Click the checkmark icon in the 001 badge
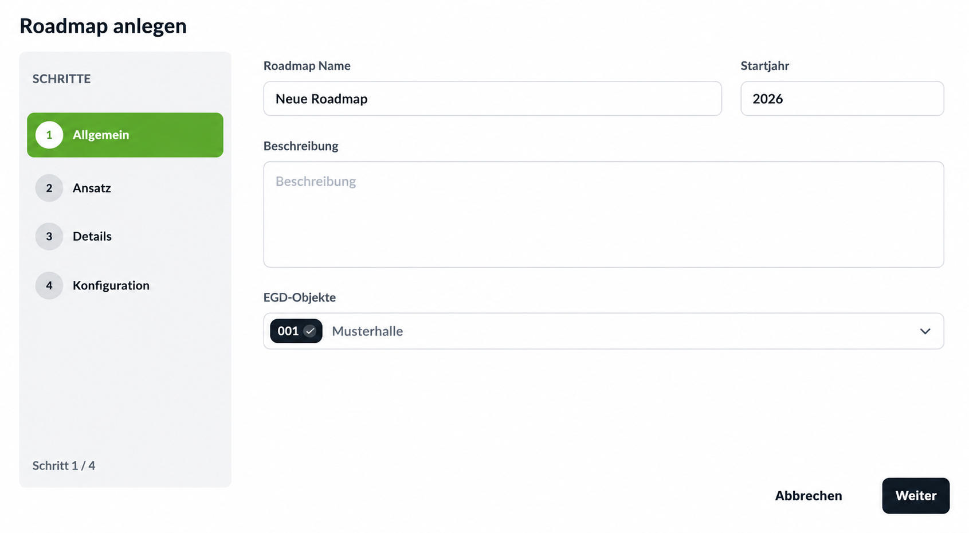The image size is (969, 533). (310, 331)
